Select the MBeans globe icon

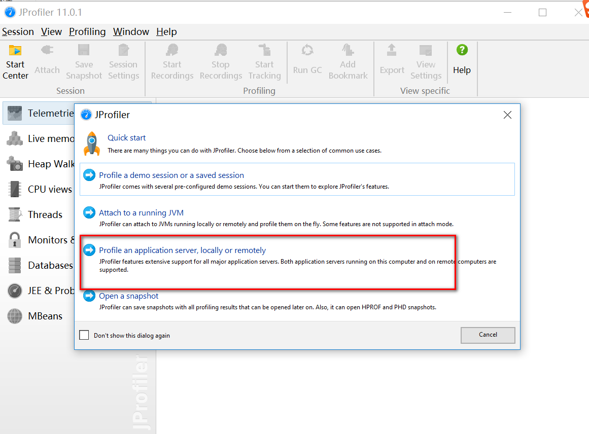(x=15, y=316)
